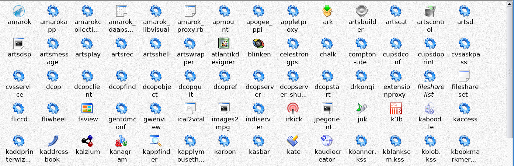Select the fsview icon
Screen dimensions: 514x166
(87, 108)
